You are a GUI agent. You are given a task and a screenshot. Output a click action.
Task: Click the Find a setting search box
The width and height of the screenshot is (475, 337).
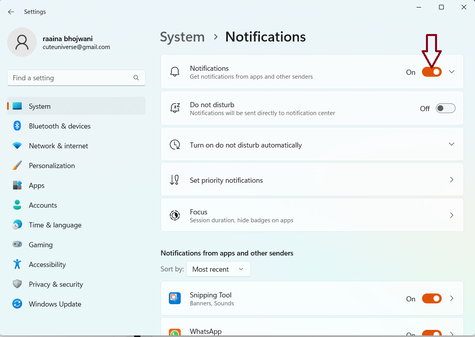(x=71, y=78)
